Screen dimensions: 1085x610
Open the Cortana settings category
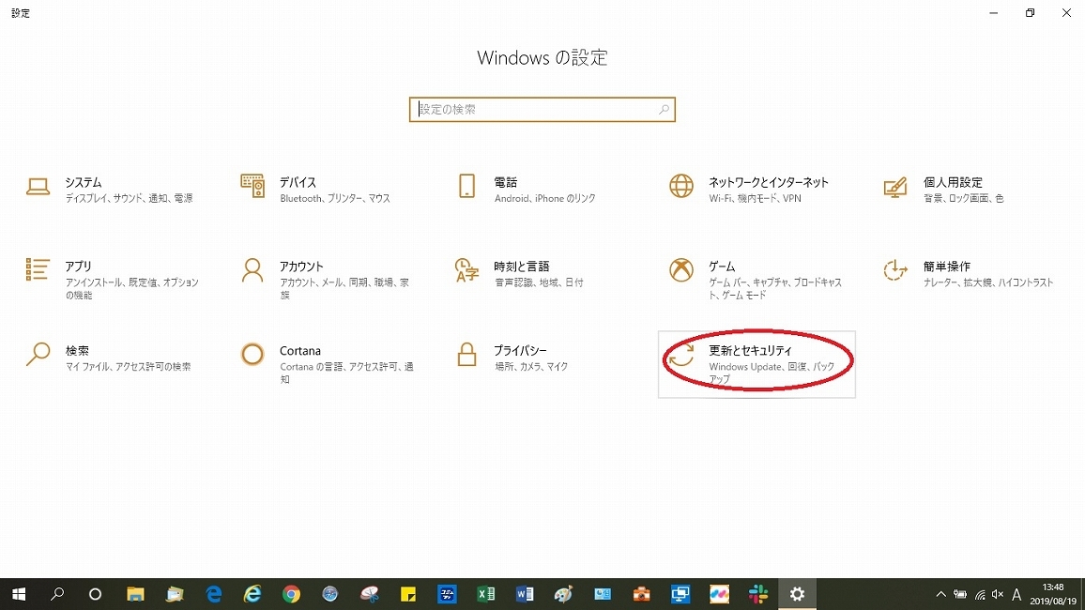tap(326, 364)
